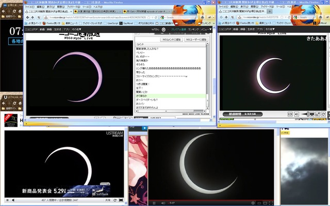The height and width of the screenshot is (206, 330).
Task: Pause the YouTube live eclipse video
Action: coord(154,203)
